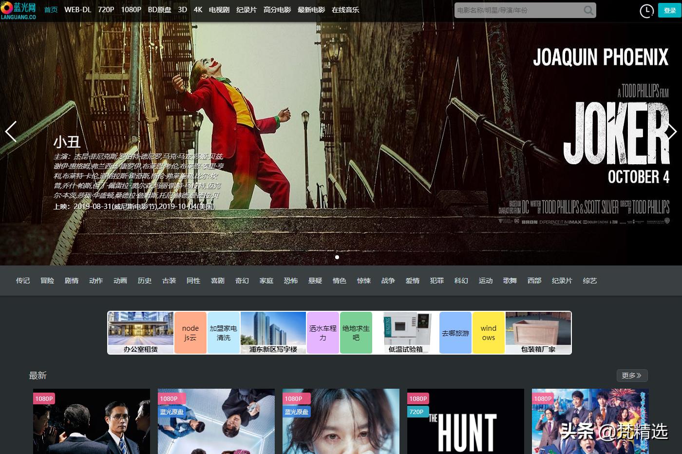
Task: Filter by 恐怖 genre link
Action: (x=291, y=281)
